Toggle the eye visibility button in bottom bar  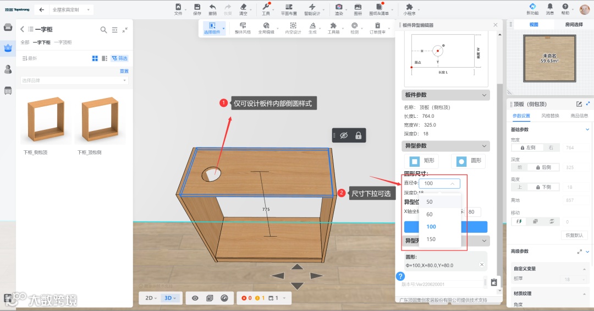click(x=195, y=298)
